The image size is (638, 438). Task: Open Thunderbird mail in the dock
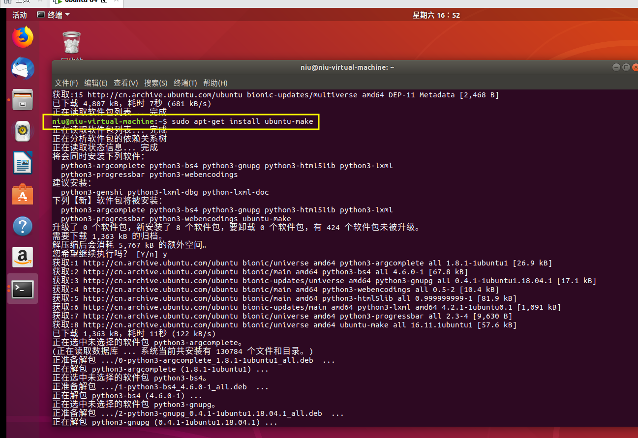[23, 68]
